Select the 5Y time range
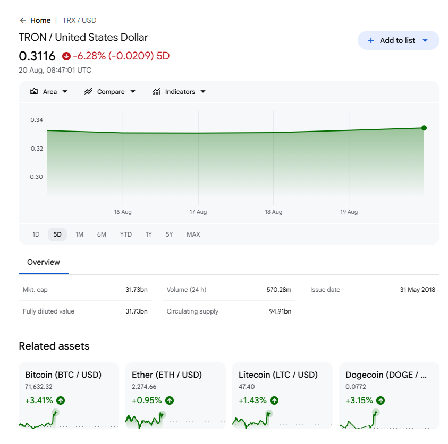 coord(169,234)
